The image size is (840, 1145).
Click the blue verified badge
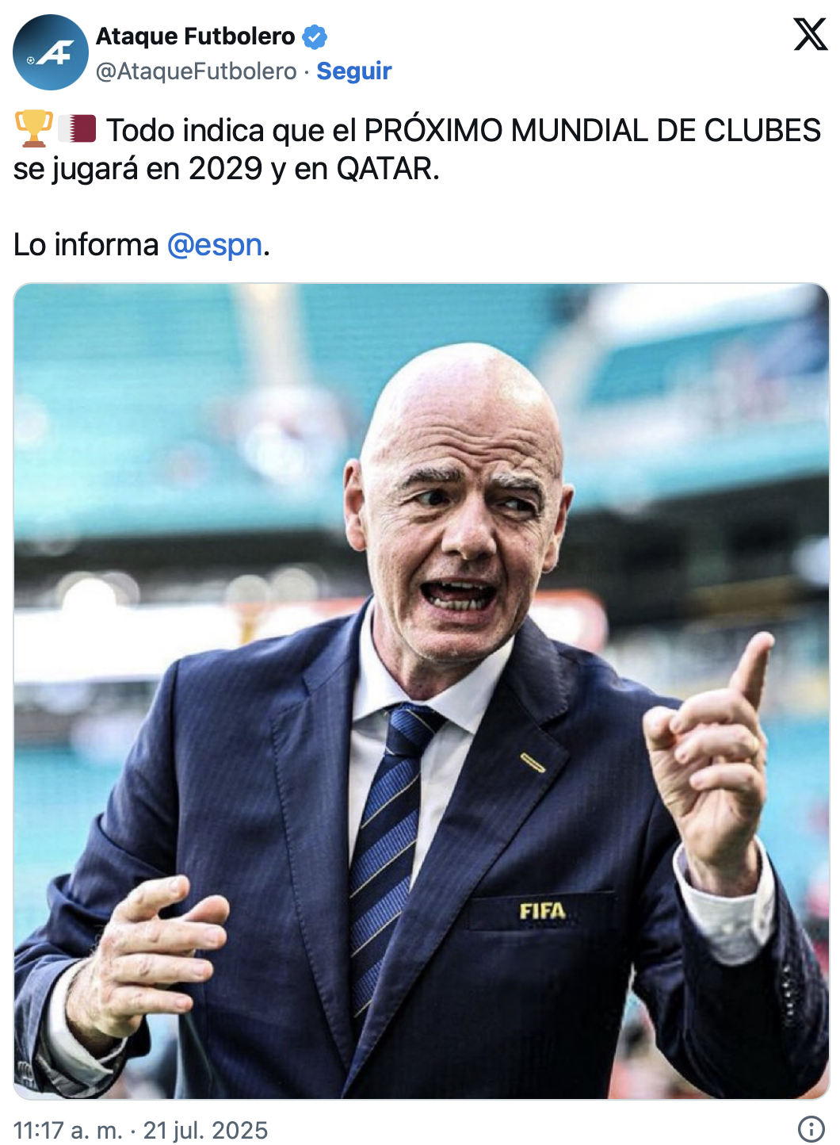pyautogui.click(x=315, y=36)
